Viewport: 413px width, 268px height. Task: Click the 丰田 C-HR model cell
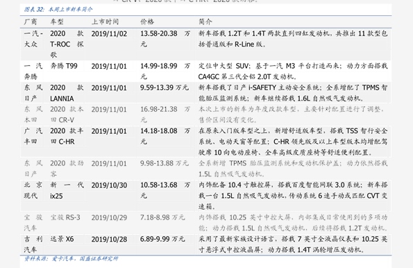click(67, 136)
